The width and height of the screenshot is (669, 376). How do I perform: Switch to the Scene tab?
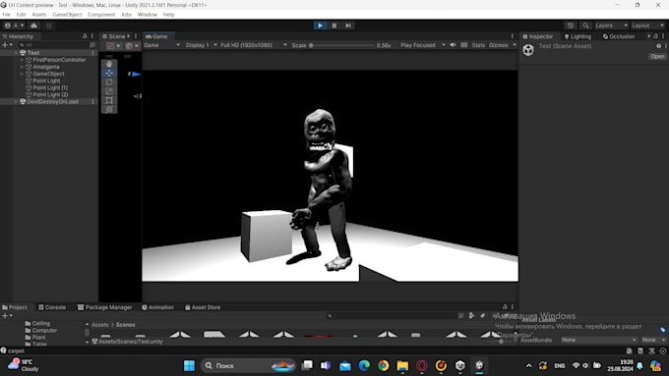(x=115, y=36)
